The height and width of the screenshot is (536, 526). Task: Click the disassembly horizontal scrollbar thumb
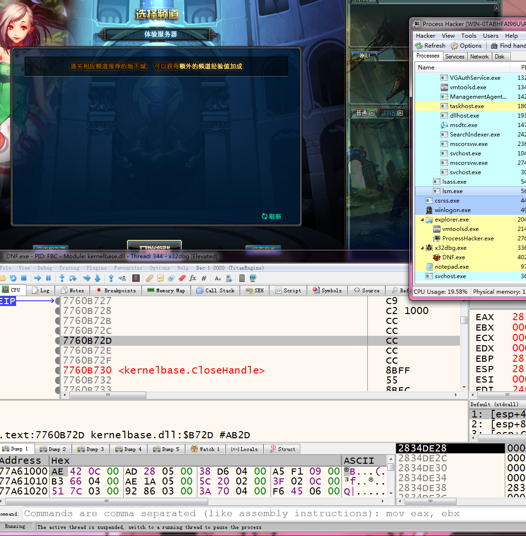click(108, 395)
